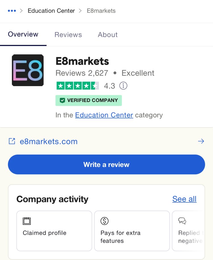This screenshot has height=260, width=213.
Task: Switch to the Reviews tab
Action: pyautogui.click(x=68, y=35)
